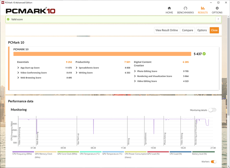This screenshot has width=230, height=168.
Task: Click the Home house icon
Action: 169,8
